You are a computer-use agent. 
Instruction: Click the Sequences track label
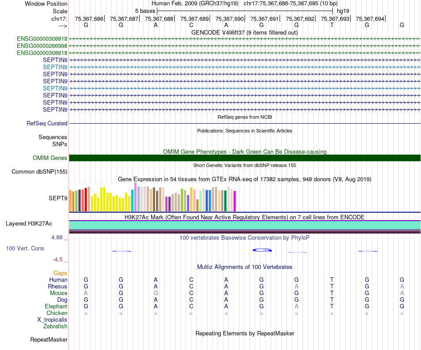click(53, 137)
